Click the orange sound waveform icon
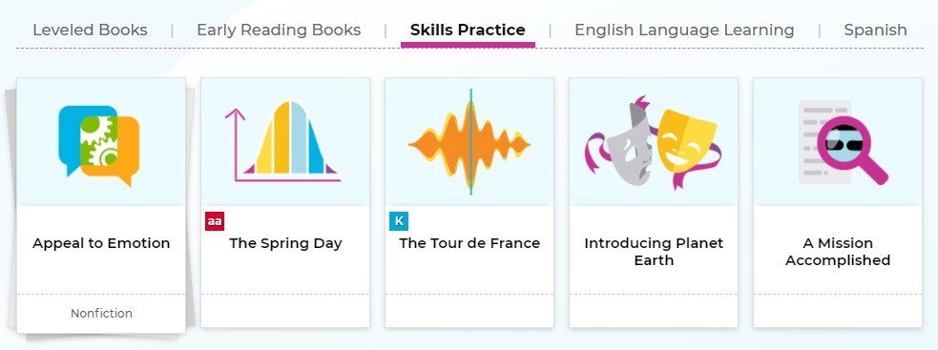The width and height of the screenshot is (938, 350). point(469,143)
